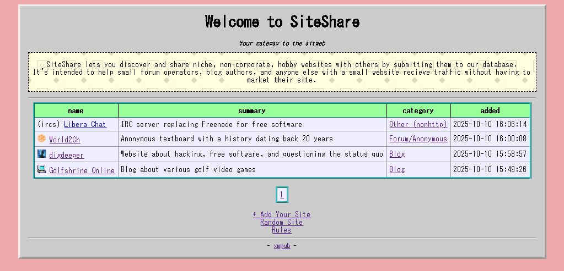Click the summary column header
The image size is (564, 271).
click(x=252, y=110)
